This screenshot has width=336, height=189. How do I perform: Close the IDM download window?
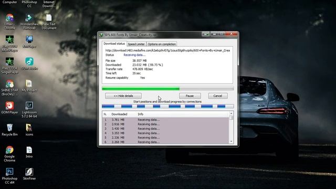pos(231,34)
